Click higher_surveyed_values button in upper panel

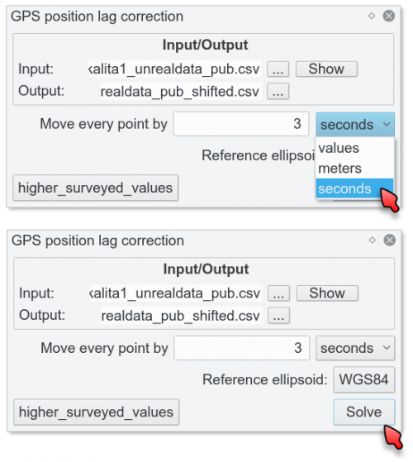click(x=96, y=188)
